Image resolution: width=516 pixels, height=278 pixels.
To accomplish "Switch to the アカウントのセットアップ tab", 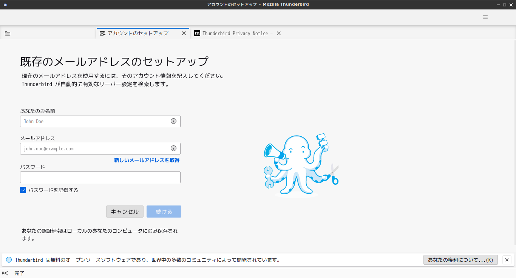I will 143,33.
